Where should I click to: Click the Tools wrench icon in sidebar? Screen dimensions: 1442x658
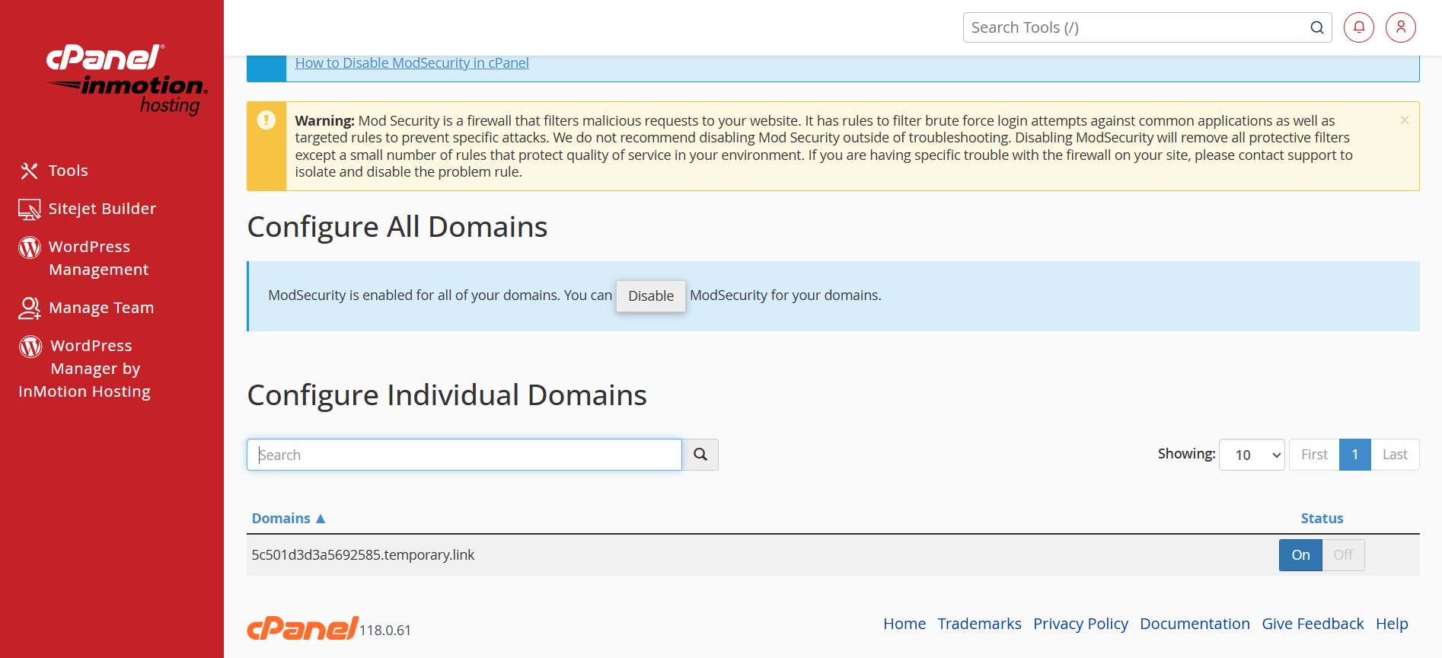tap(29, 171)
